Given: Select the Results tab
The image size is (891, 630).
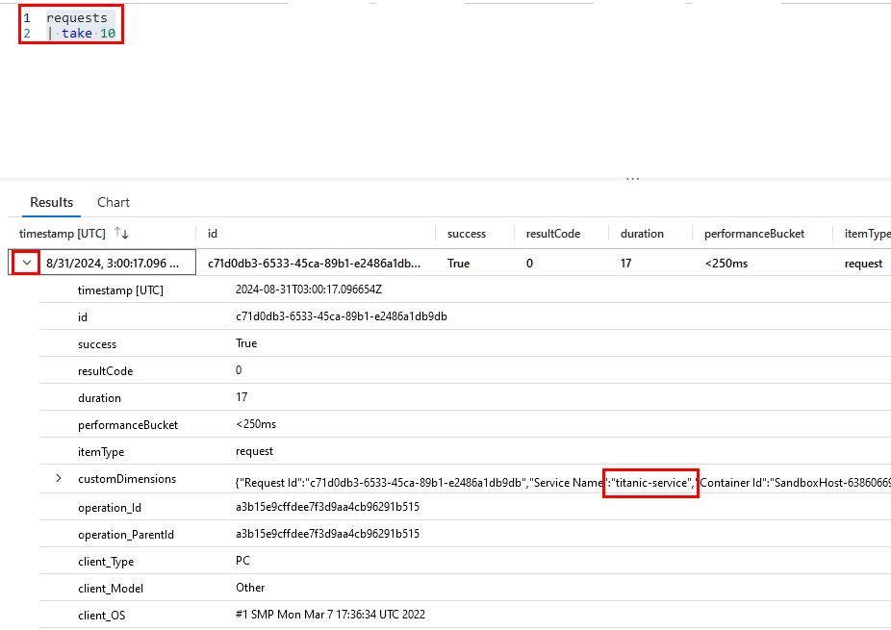Looking at the screenshot, I should 51,202.
